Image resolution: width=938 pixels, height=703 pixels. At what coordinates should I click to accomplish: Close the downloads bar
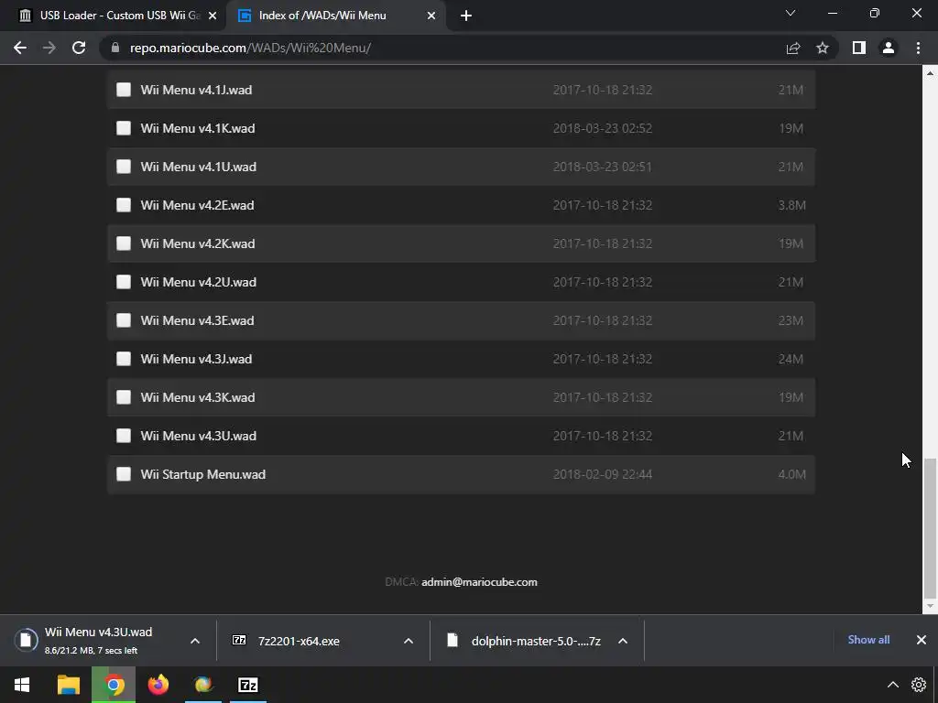(922, 640)
